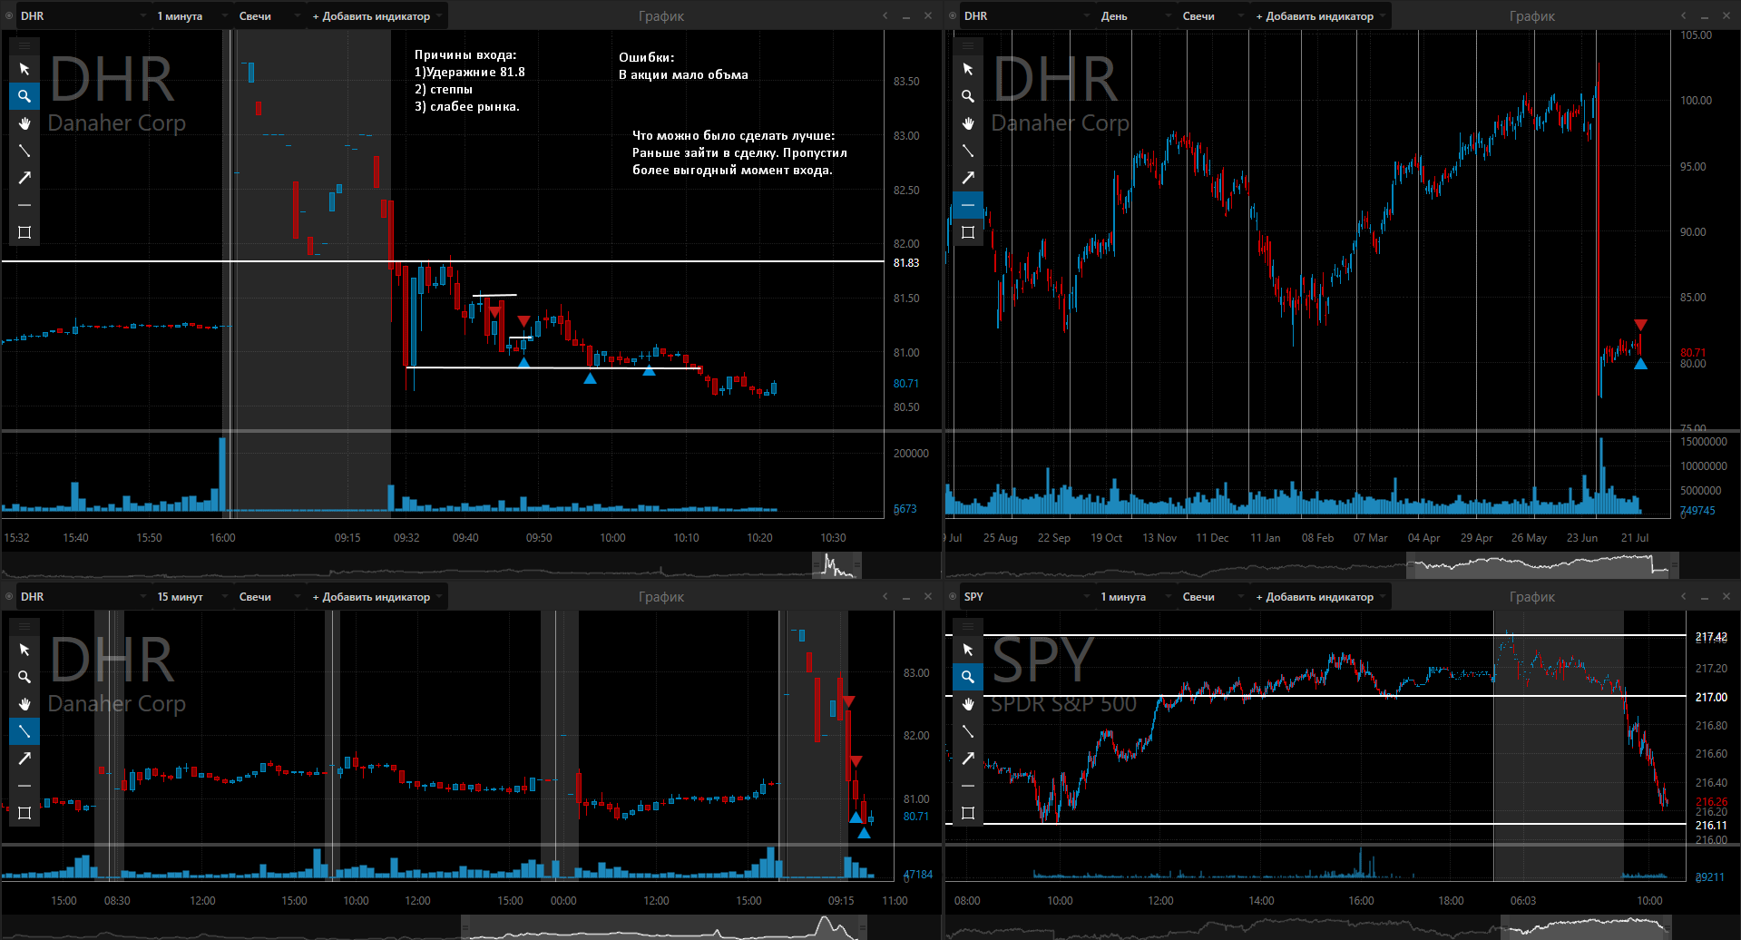Choose the trend line tool in SPY chart

[968, 731]
